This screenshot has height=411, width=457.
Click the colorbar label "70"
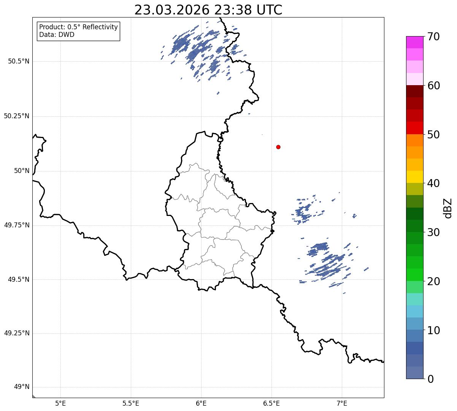433,36
